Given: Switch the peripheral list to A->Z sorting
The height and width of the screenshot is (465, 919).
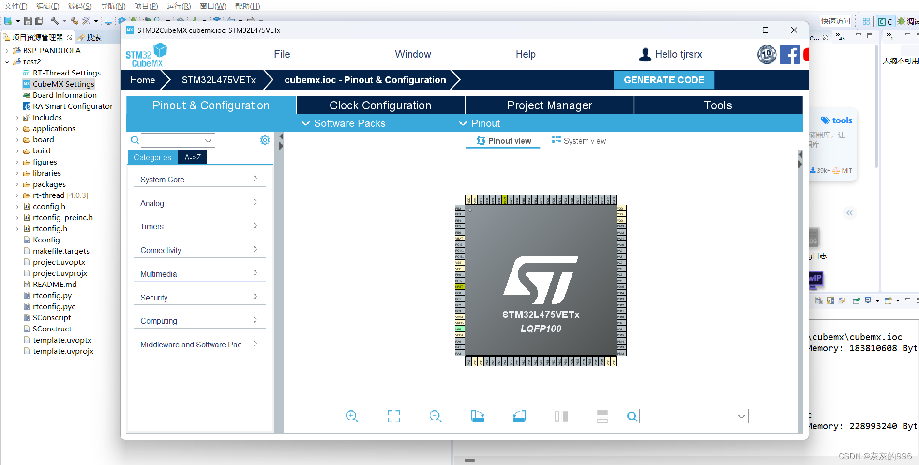Looking at the screenshot, I should [x=192, y=157].
